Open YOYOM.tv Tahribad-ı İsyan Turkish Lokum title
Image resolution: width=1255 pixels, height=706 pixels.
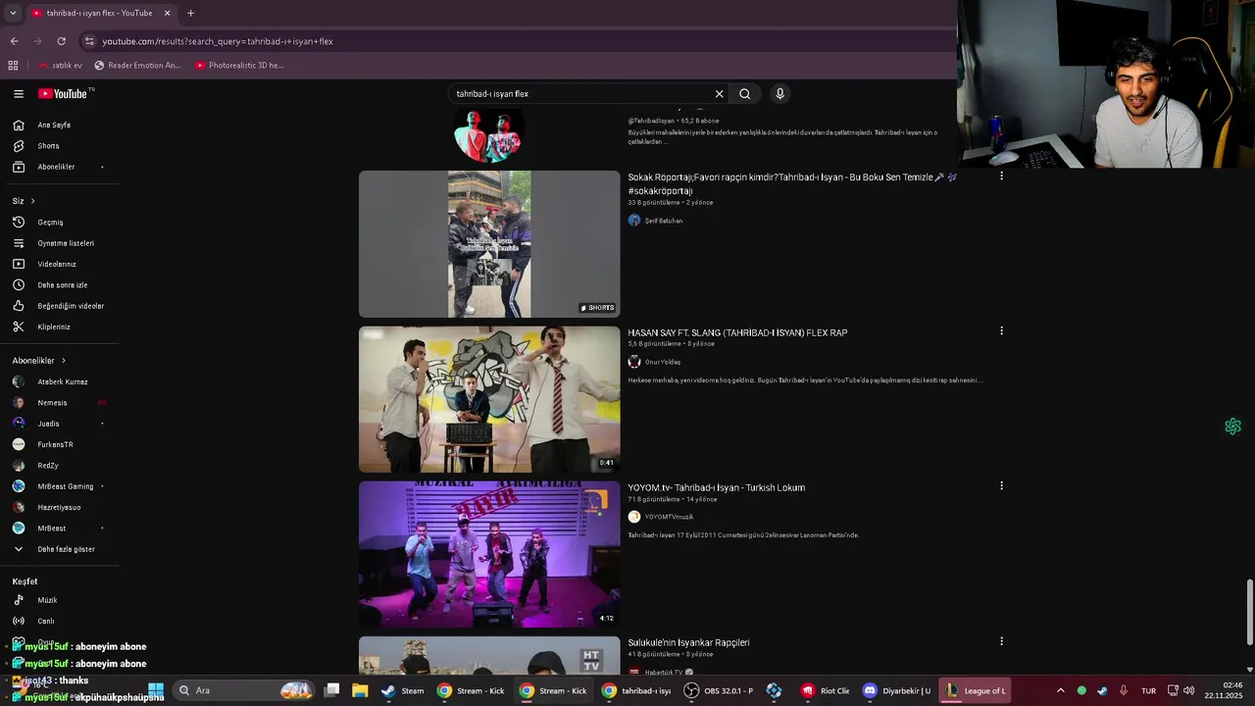(717, 487)
